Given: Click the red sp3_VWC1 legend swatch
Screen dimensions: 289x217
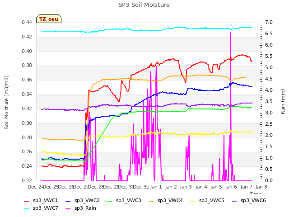Looking at the screenshot, I should [x=27, y=201].
